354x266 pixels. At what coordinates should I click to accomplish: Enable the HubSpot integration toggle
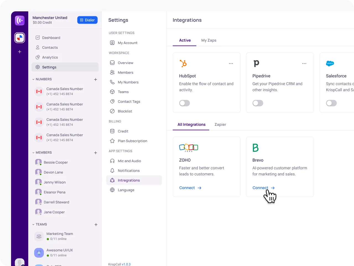point(184,103)
